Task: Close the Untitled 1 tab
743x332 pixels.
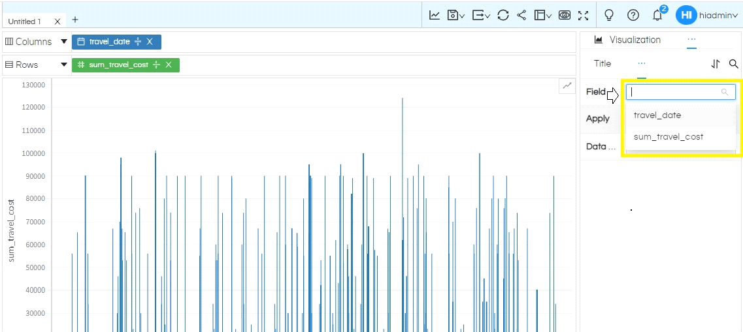Action: (58, 22)
